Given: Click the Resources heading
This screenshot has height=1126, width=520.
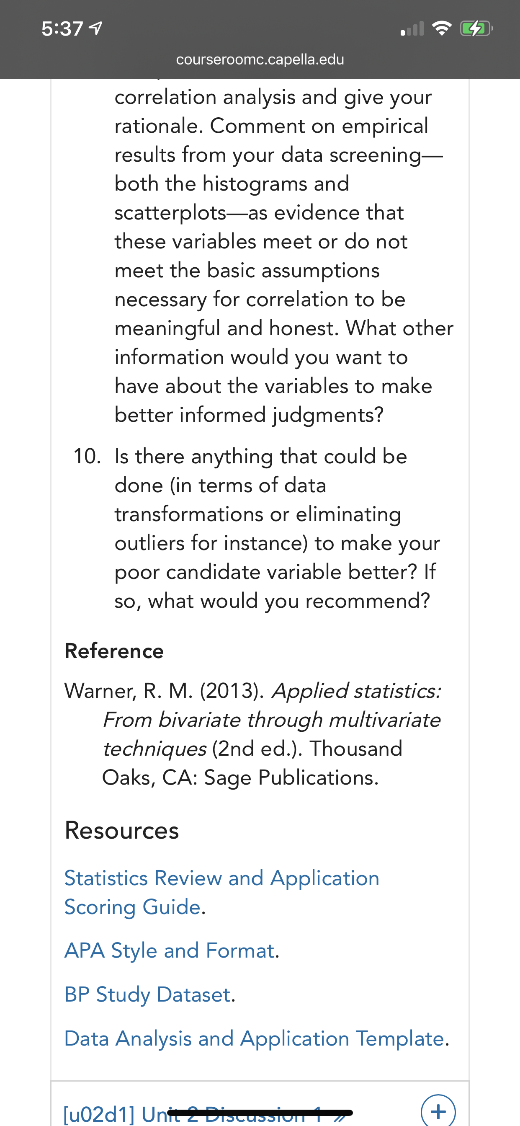Looking at the screenshot, I should tap(121, 830).
